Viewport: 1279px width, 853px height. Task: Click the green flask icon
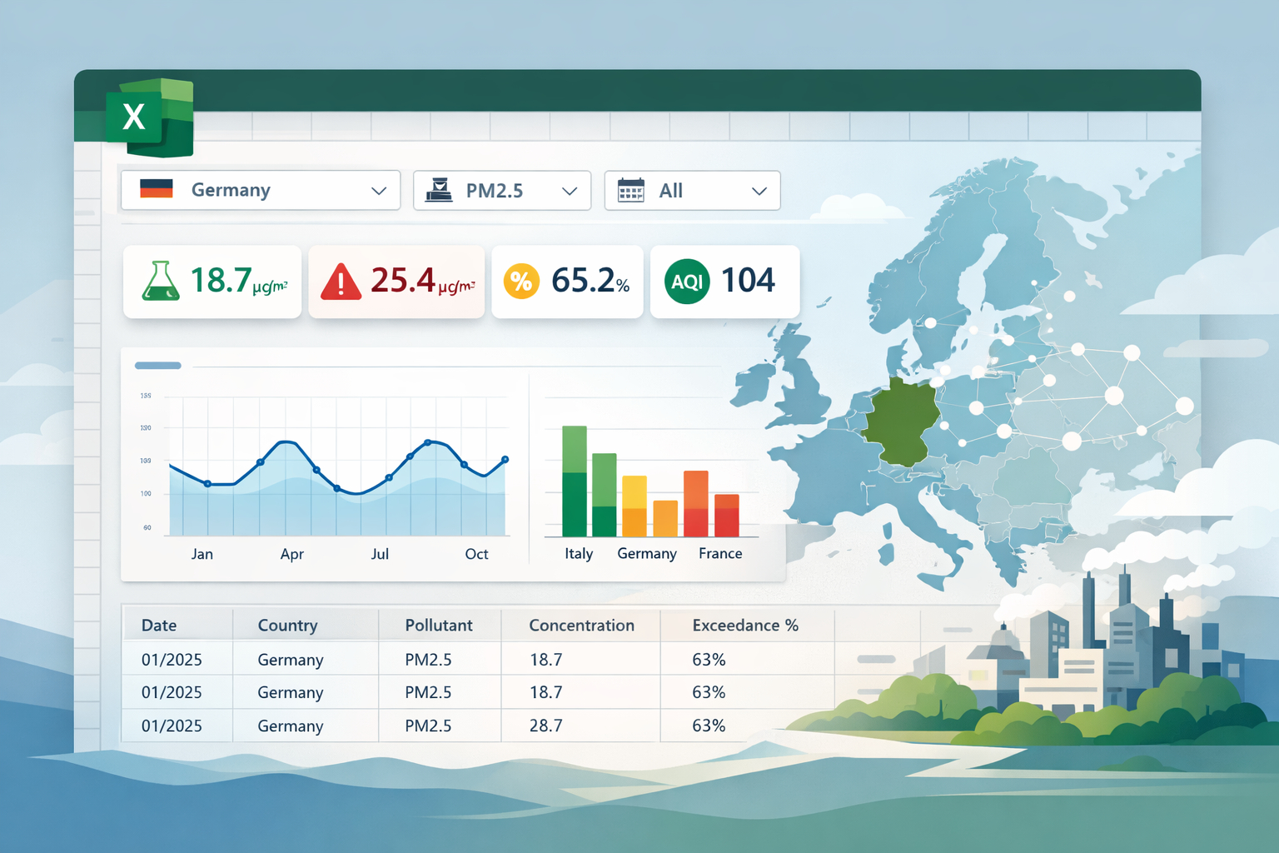161,281
